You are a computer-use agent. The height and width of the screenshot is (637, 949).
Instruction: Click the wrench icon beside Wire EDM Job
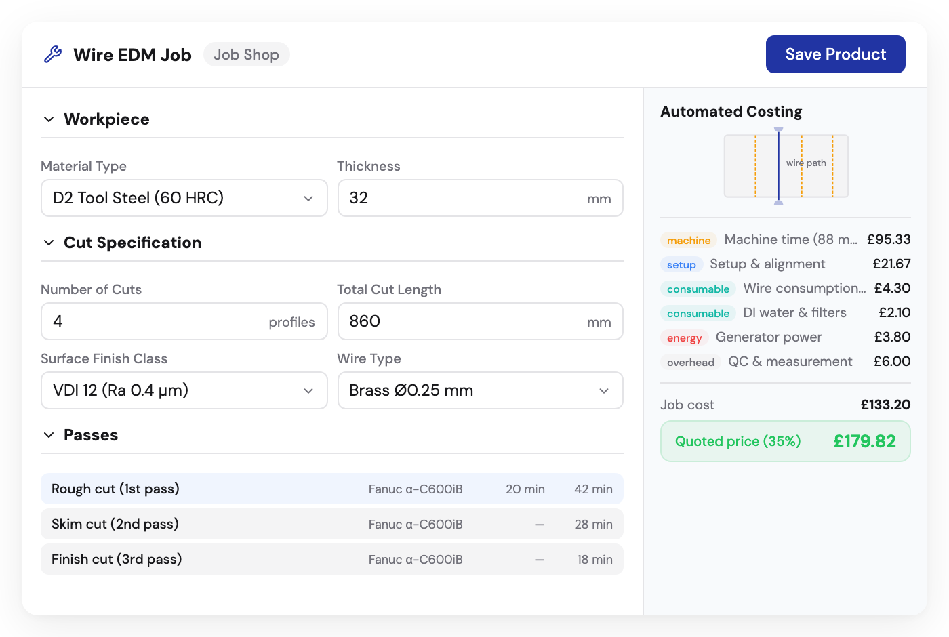point(54,54)
